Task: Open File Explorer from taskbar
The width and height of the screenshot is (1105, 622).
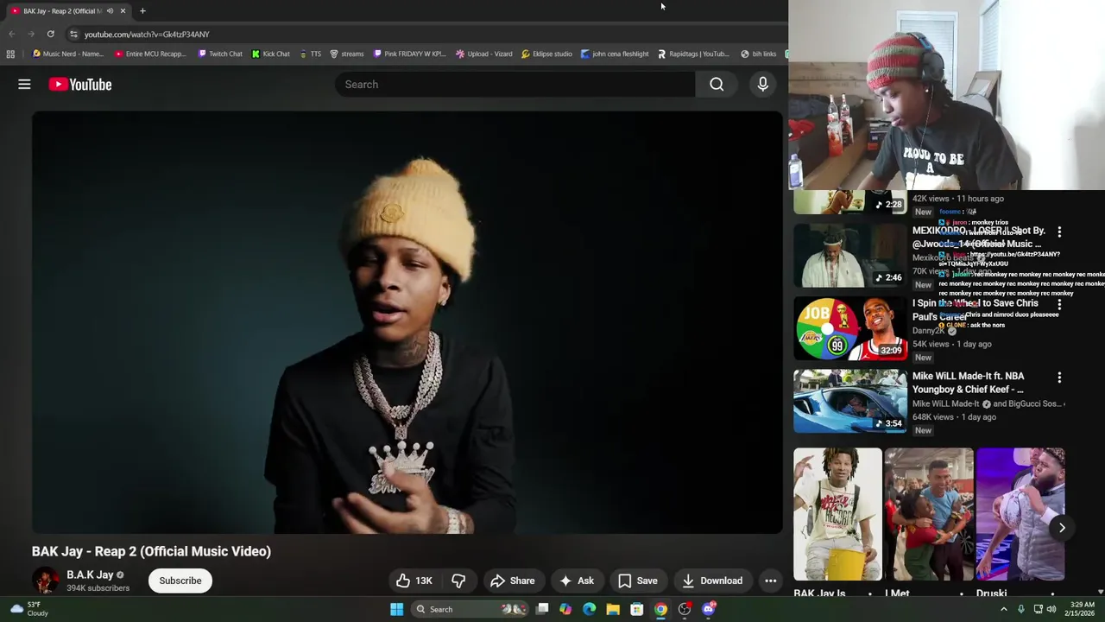Action: [613, 609]
